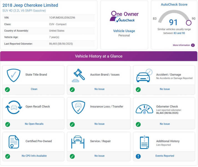This screenshot has height=167, width=198.
Task: Click the AutoCheck Score gauge marker
Action: coord(189,23)
